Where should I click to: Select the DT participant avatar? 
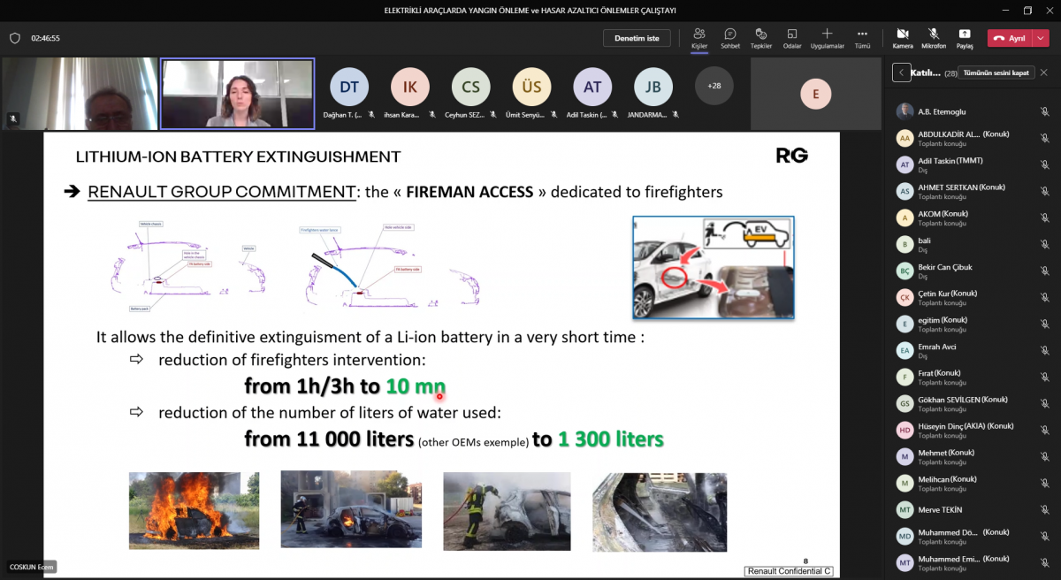349,87
